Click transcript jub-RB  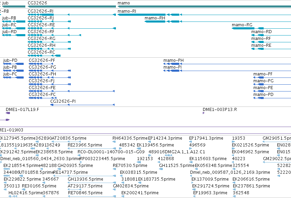[x=9, y=18]
